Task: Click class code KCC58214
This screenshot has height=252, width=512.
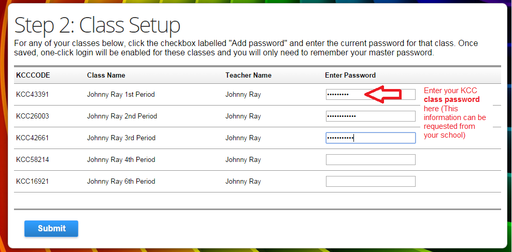Action: click(33, 160)
